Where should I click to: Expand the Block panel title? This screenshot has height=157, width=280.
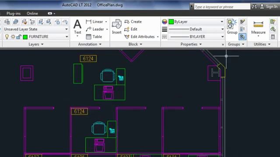[135, 44]
